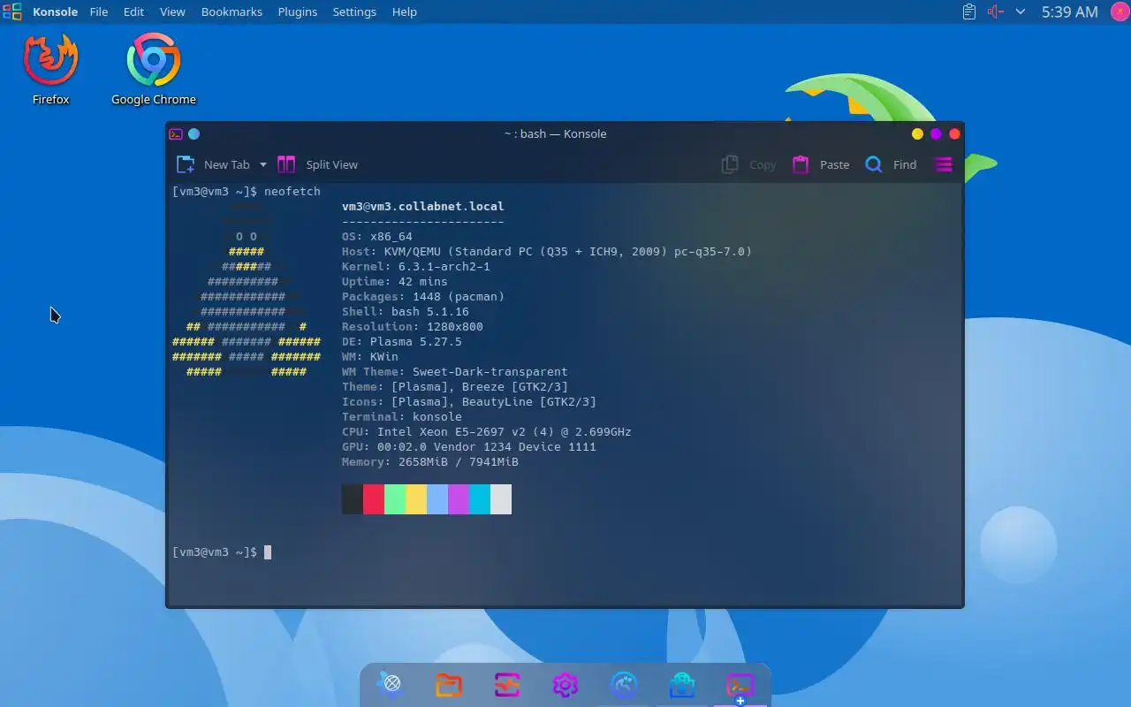The height and width of the screenshot is (707, 1131).
Task: Click the "Icons: [Plasma], BeautyLine" line
Action: [x=469, y=402]
